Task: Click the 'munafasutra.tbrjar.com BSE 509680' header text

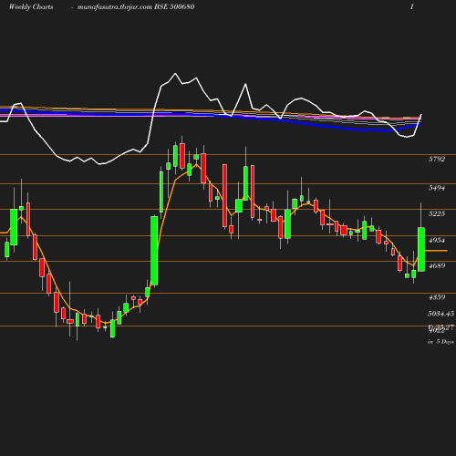Action: pyautogui.click(x=136, y=6)
